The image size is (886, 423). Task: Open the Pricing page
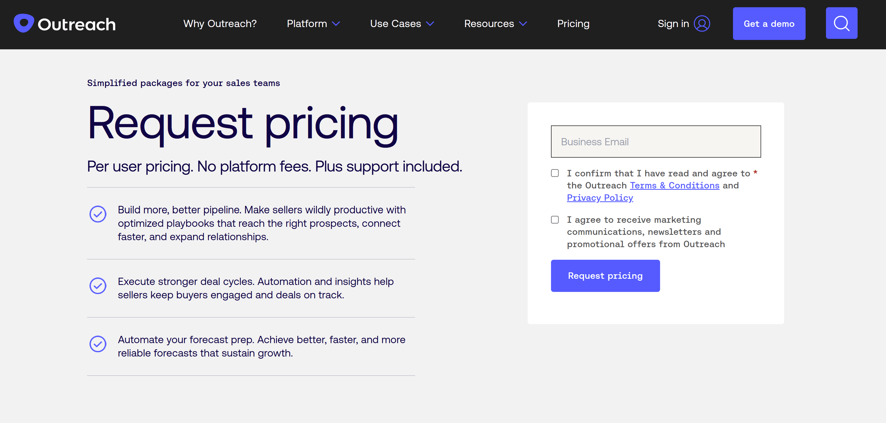coord(573,23)
